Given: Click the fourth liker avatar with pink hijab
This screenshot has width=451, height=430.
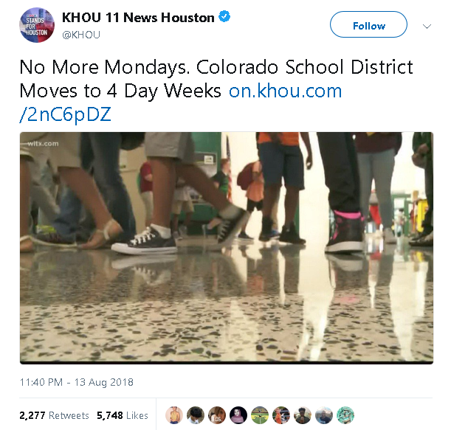Looking at the screenshot, I should coord(238,415).
